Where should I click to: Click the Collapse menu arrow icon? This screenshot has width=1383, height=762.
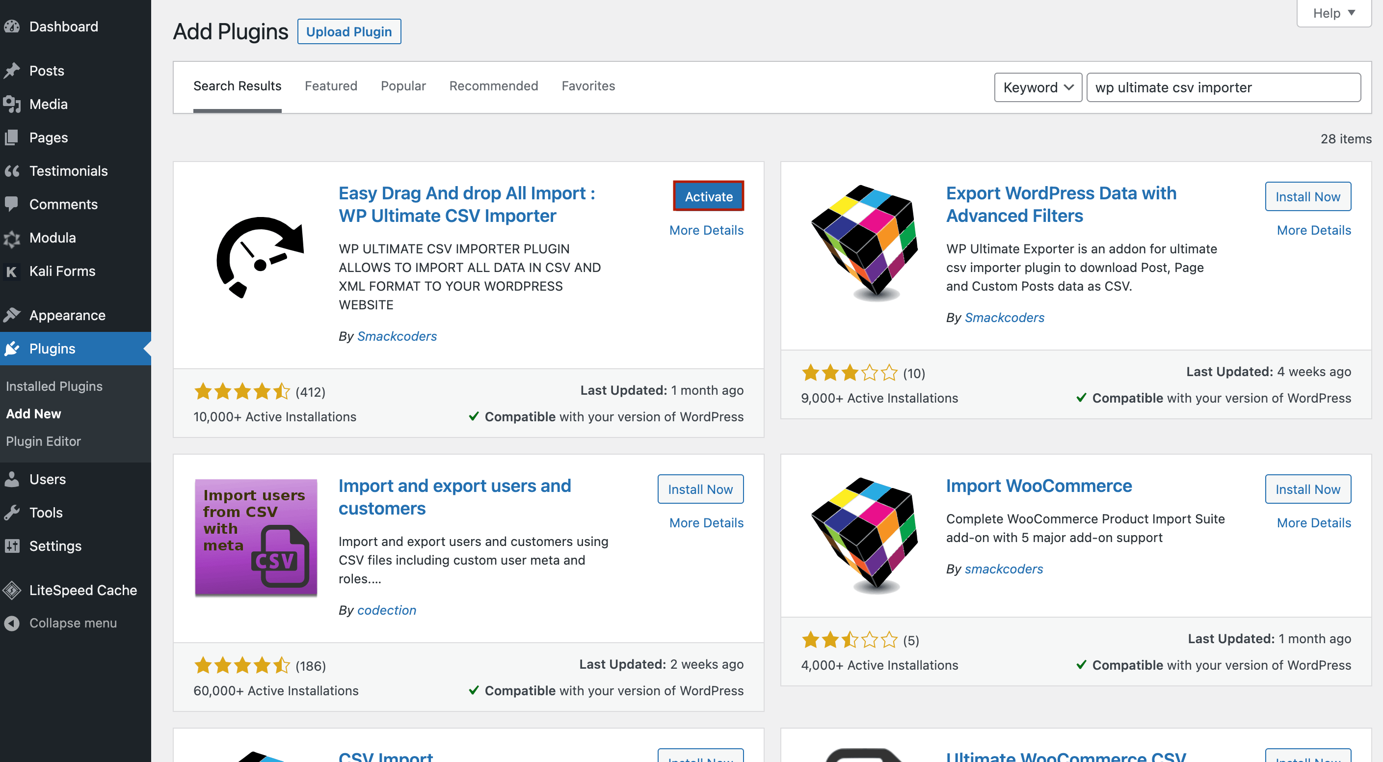[12, 623]
